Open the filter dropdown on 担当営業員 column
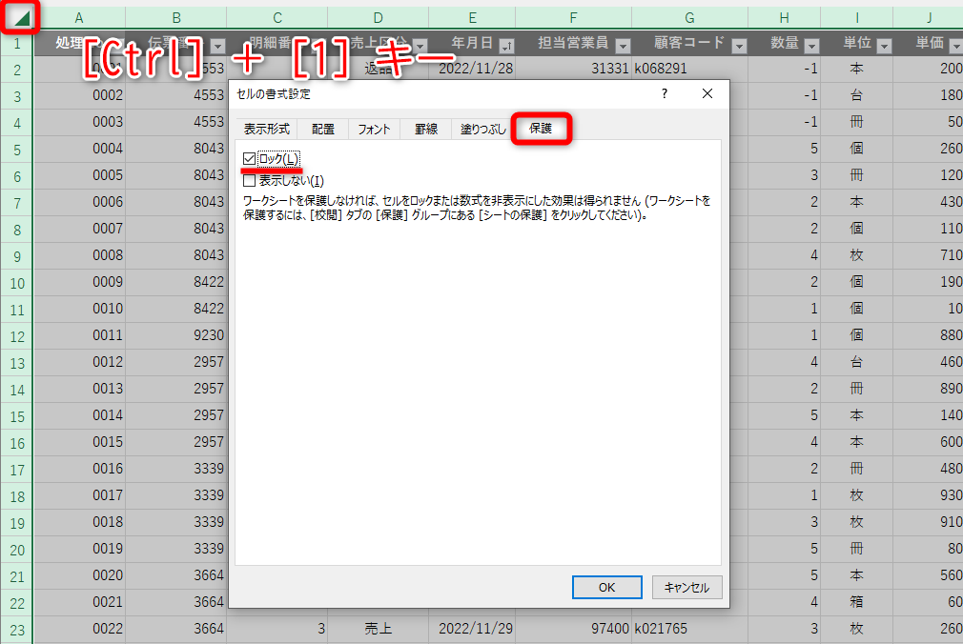This screenshot has width=963, height=644. [x=623, y=45]
